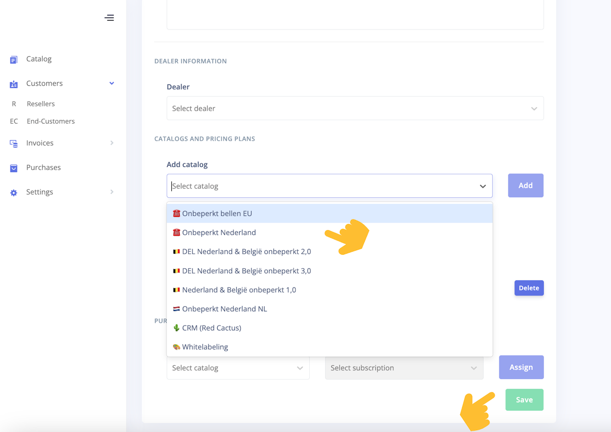Open the Settings menu item

[x=40, y=192]
